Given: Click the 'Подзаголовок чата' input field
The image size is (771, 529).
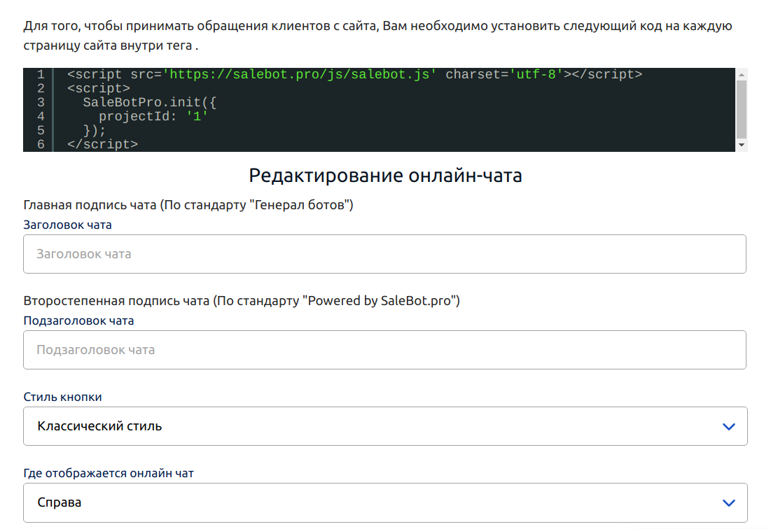Looking at the screenshot, I should coord(384,350).
